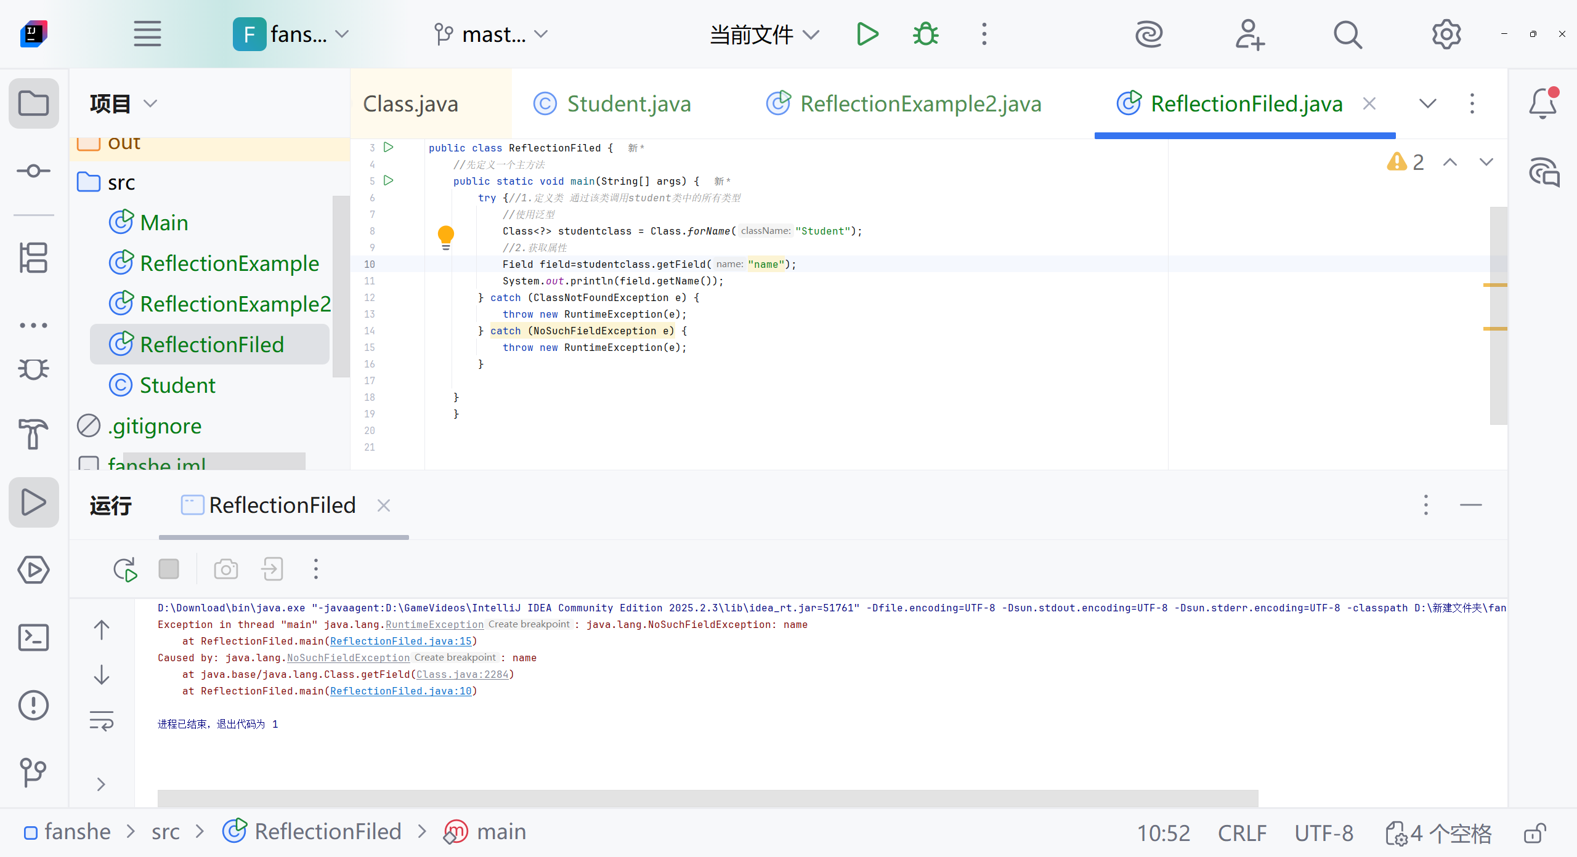1577x857 pixels.
Task: Open the master branch dropdown
Action: pos(491,34)
